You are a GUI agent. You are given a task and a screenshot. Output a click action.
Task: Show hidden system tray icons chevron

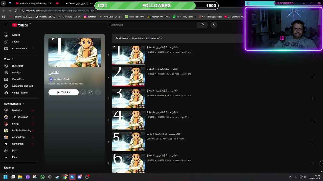(x=290, y=177)
